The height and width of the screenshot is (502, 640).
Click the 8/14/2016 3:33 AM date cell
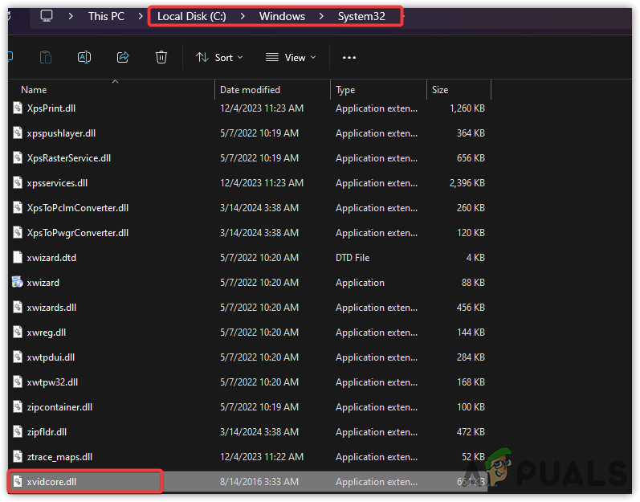(259, 482)
